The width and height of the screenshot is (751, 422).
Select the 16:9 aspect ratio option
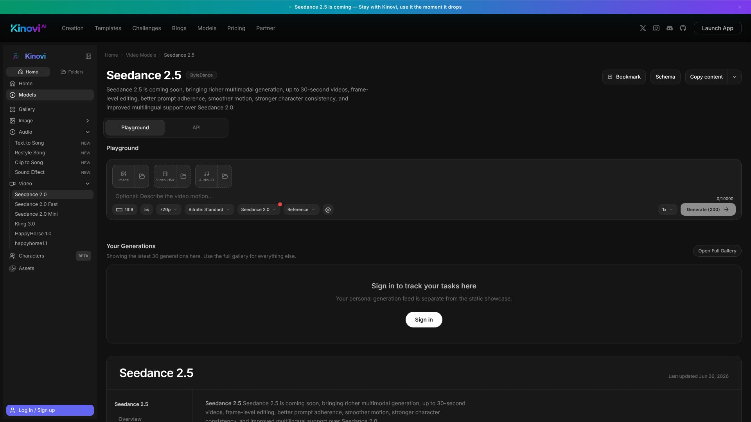point(125,210)
